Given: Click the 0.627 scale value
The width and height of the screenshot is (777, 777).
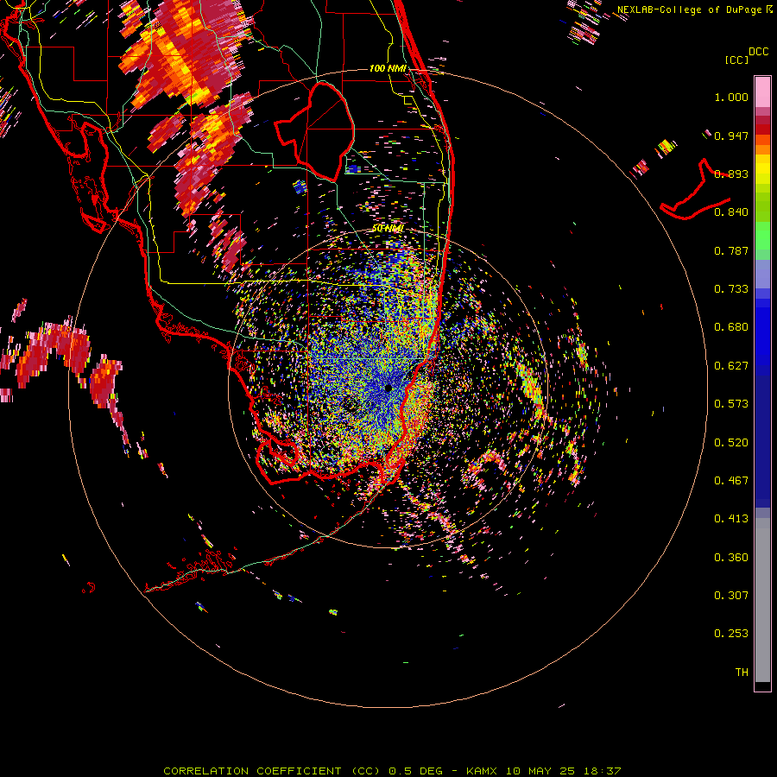Looking at the screenshot, I should point(731,366).
